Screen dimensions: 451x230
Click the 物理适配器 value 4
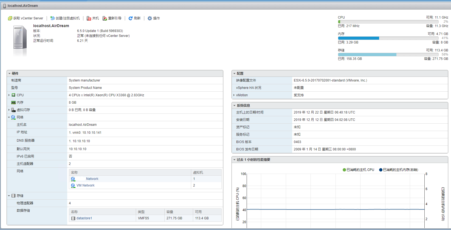70,203
